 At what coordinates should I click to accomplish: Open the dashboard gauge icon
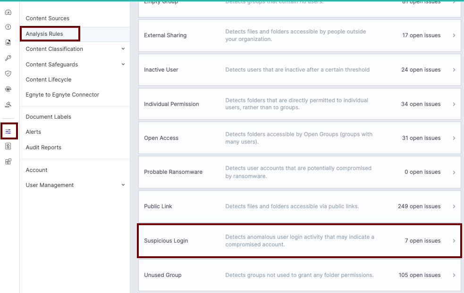tap(8, 12)
